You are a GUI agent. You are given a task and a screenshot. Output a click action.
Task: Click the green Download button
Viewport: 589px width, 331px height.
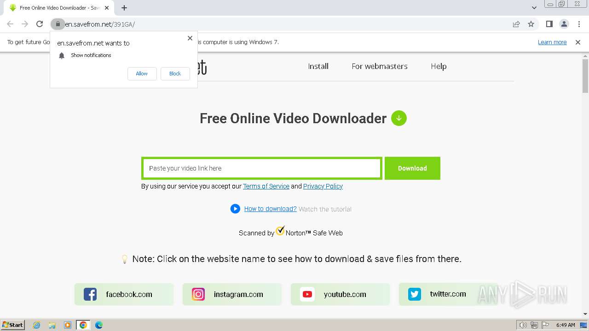coord(412,168)
